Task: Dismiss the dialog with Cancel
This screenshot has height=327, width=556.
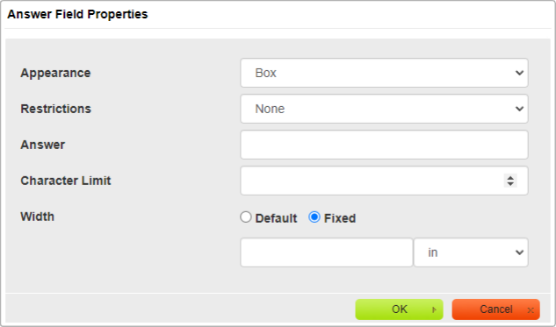Action: (496, 309)
